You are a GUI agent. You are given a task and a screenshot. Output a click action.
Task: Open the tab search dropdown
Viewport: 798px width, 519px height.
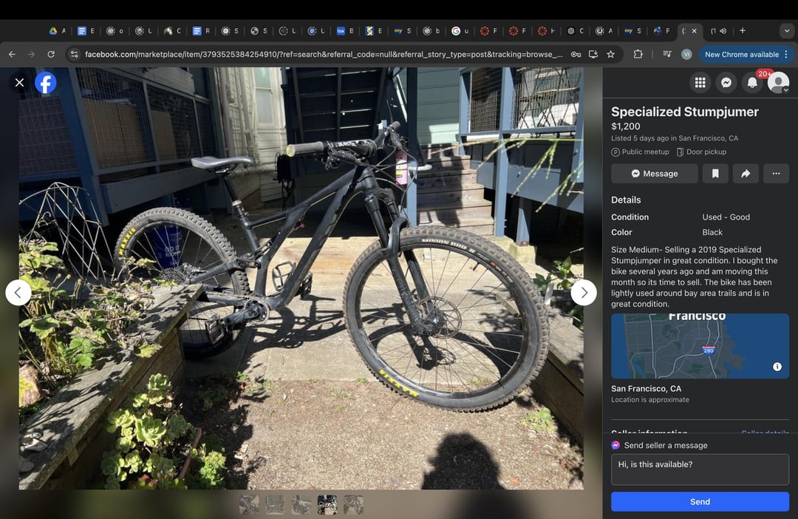(x=787, y=31)
